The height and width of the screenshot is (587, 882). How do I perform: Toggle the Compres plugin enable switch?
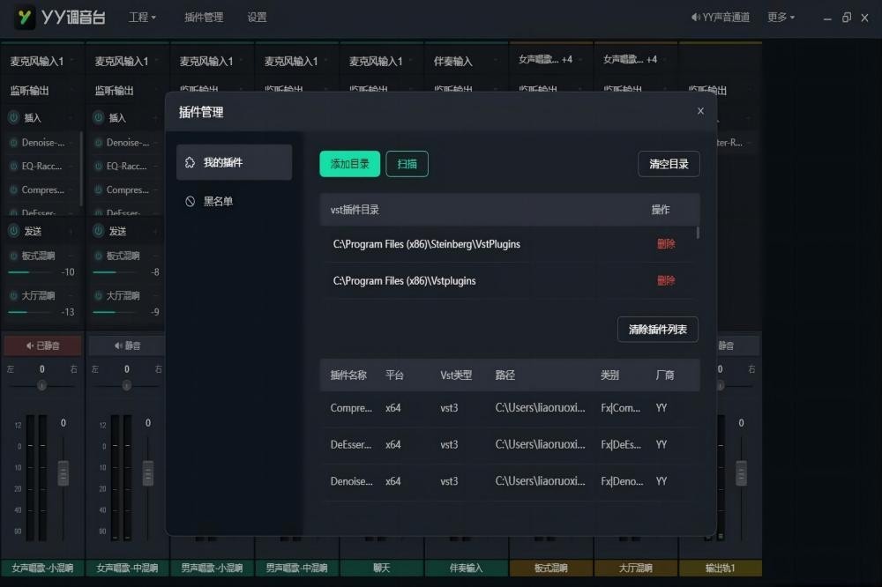point(13,189)
